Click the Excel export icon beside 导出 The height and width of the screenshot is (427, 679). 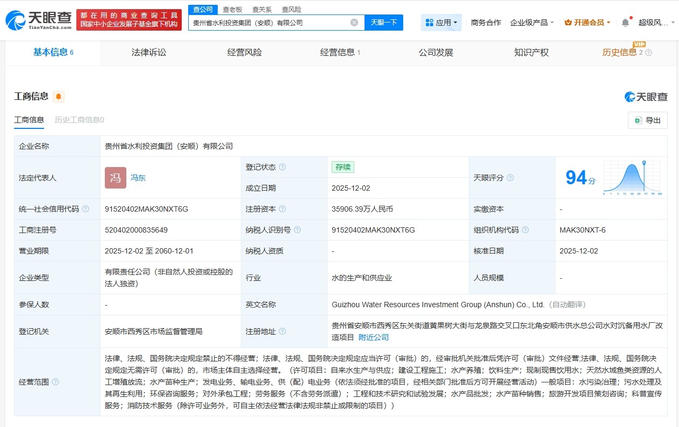coord(639,120)
